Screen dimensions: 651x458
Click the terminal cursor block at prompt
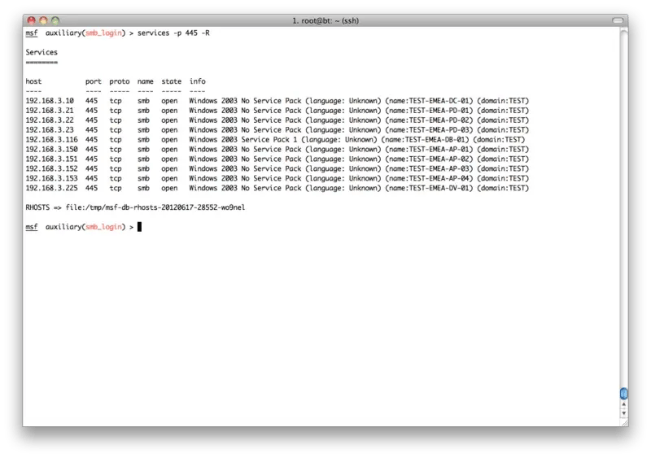pyautogui.click(x=140, y=227)
